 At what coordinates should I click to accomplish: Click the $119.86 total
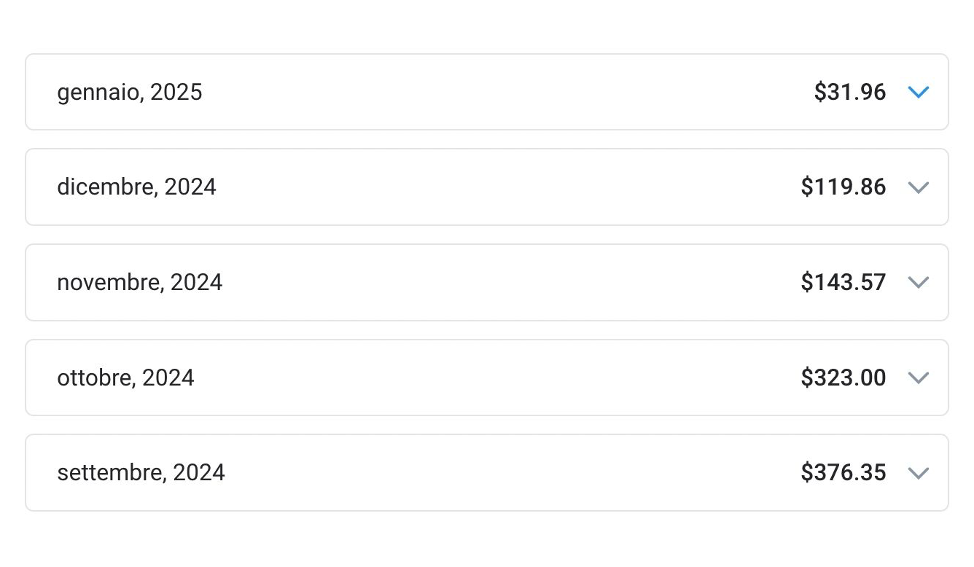point(844,187)
